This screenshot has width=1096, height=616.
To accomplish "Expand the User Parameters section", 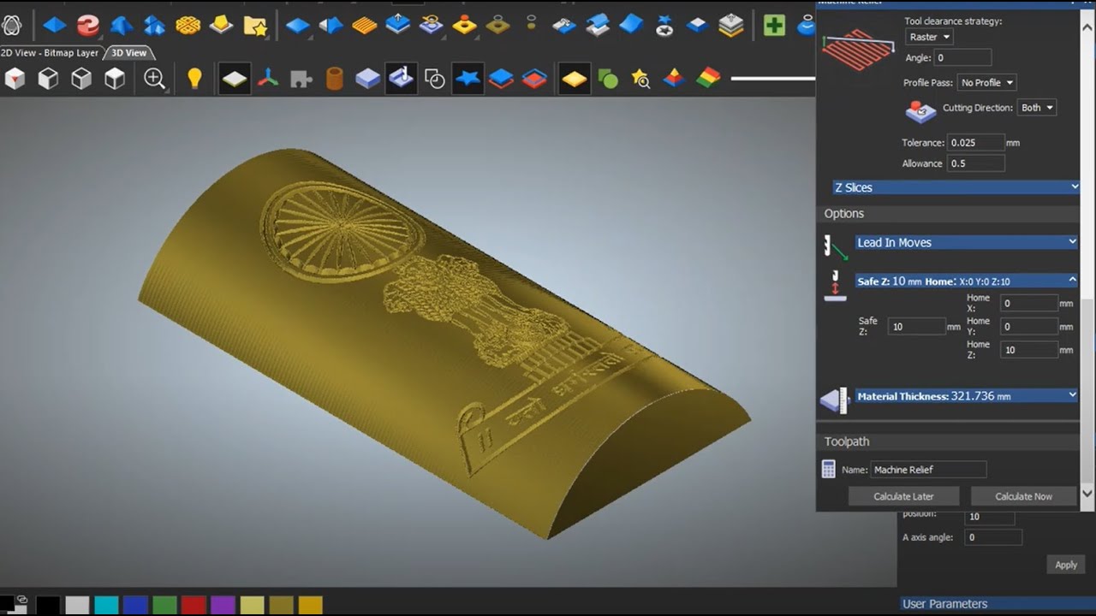I will (x=998, y=604).
